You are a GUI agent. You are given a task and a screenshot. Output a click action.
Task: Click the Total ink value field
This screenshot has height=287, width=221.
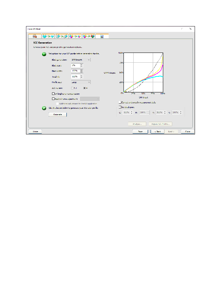pos(76,76)
